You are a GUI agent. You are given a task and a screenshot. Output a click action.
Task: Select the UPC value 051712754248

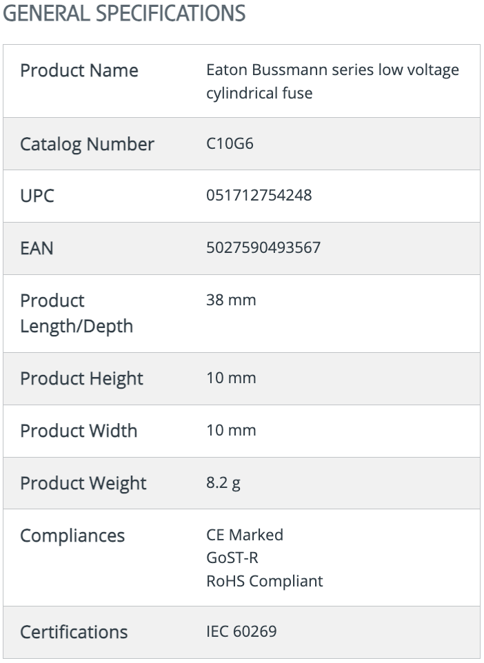(x=259, y=195)
